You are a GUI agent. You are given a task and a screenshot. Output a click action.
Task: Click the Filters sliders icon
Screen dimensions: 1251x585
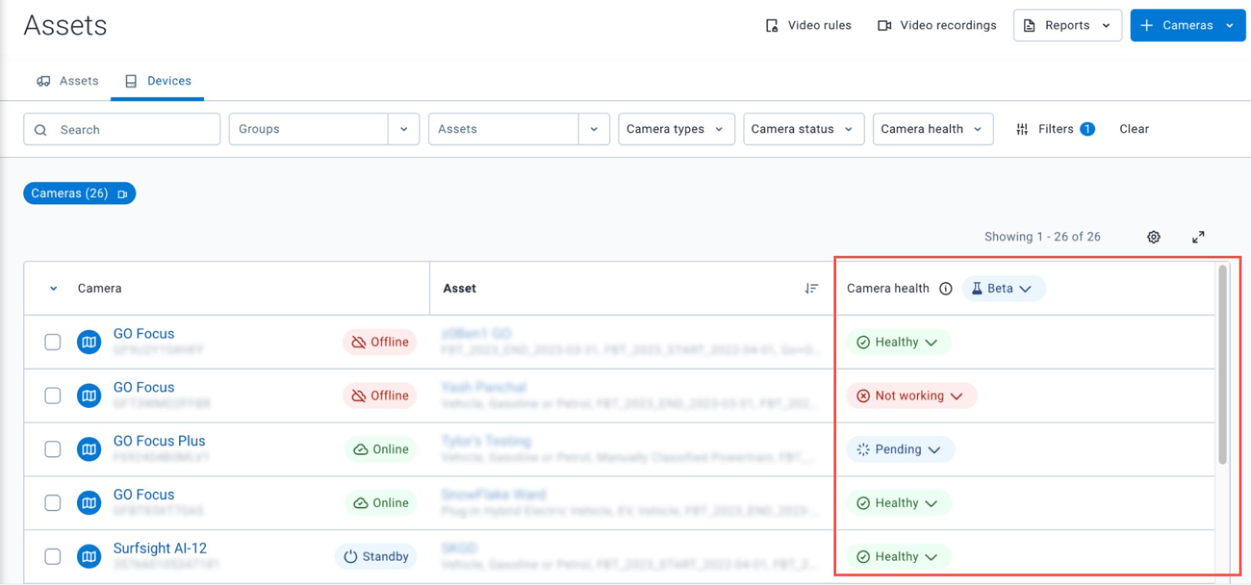[x=1022, y=130]
